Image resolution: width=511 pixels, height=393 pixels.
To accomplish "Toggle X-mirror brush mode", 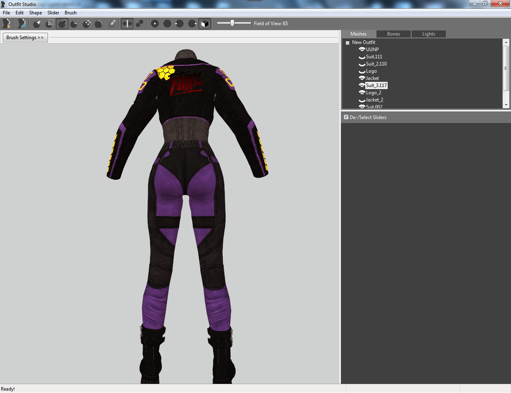I will click(x=127, y=24).
